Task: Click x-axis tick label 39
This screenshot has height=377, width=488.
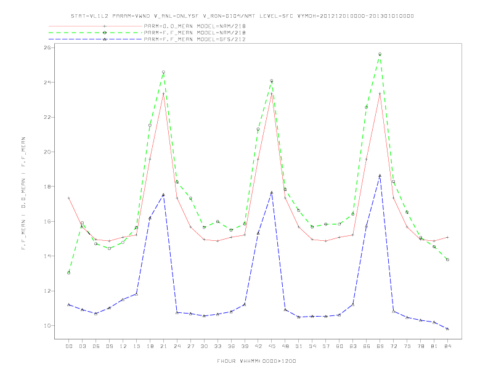Action: coord(245,346)
